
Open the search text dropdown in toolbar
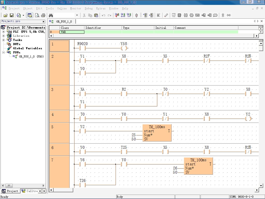pyautogui.click(x=77, y=16)
